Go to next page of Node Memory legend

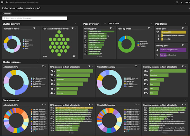click(x=129, y=131)
